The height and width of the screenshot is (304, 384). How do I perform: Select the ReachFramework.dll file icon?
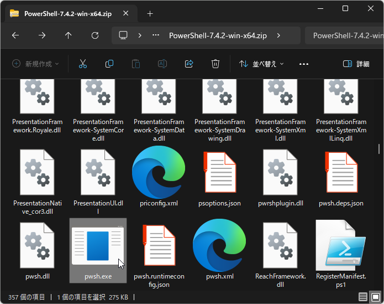(280, 245)
